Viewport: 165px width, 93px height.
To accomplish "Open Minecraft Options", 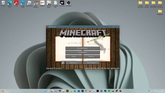I will pos(74,63).
